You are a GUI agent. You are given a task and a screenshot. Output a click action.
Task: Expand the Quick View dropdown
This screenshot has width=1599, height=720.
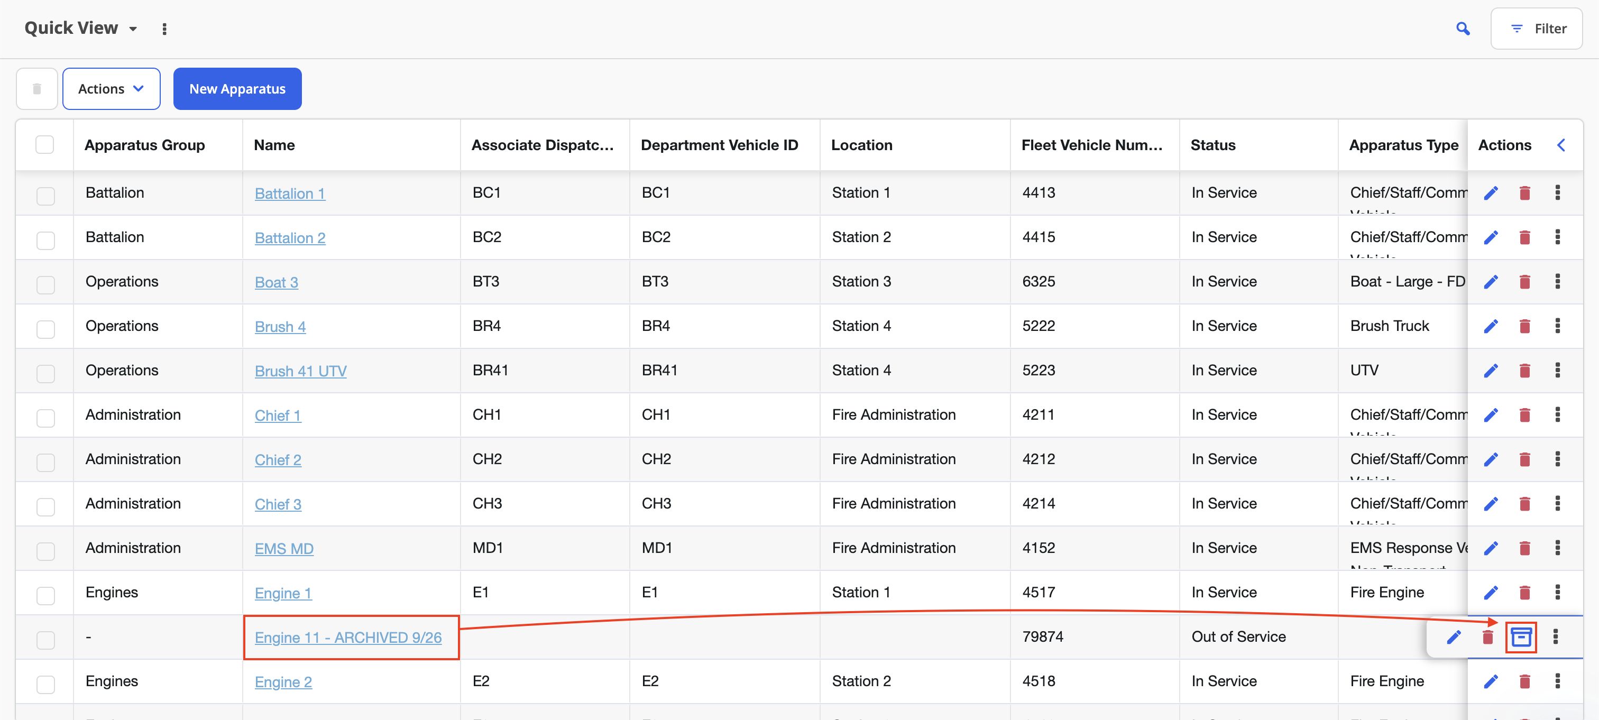coord(133,29)
